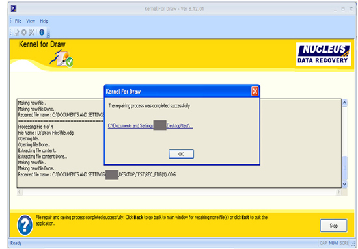Minimize the Kernel For Draw window
Screen dimensions: 358x249
[x=335, y=9]
